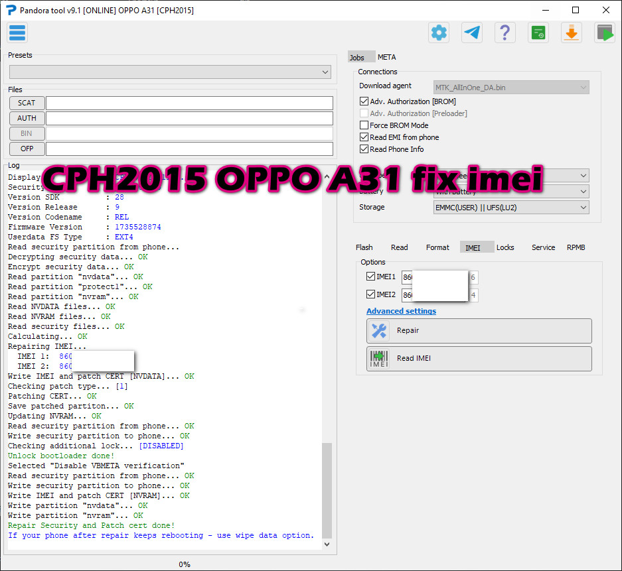Click 'Selected "Disable VBMETA verification"' log line

96,466
